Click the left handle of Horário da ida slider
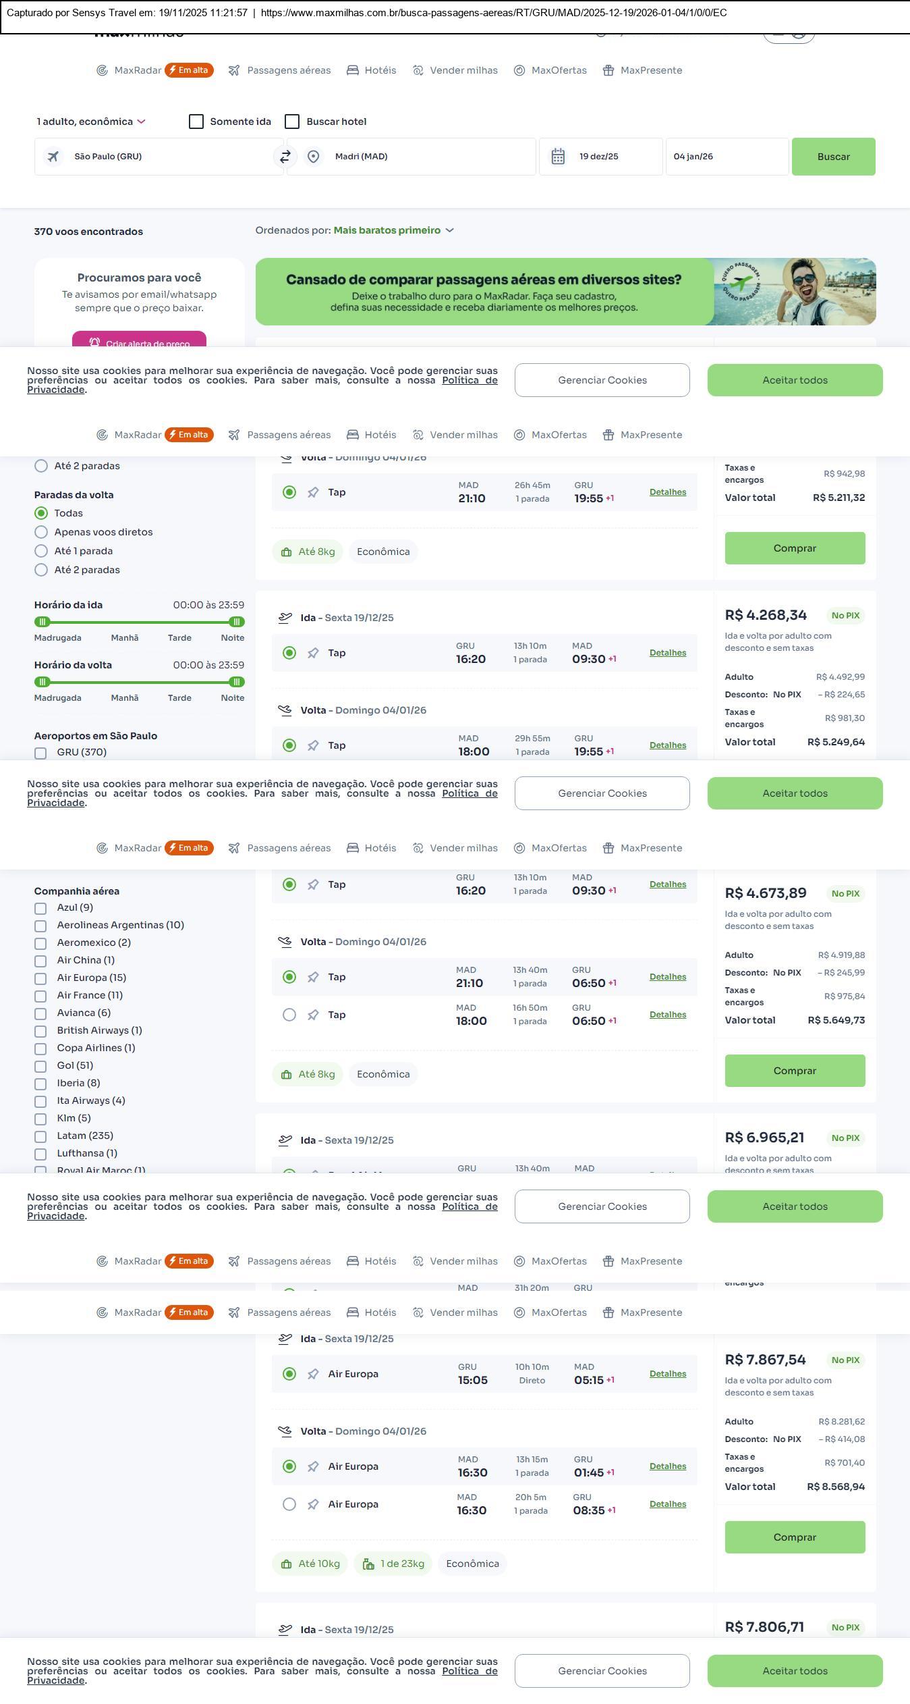 pyautogui.click(x=42, y=622)
